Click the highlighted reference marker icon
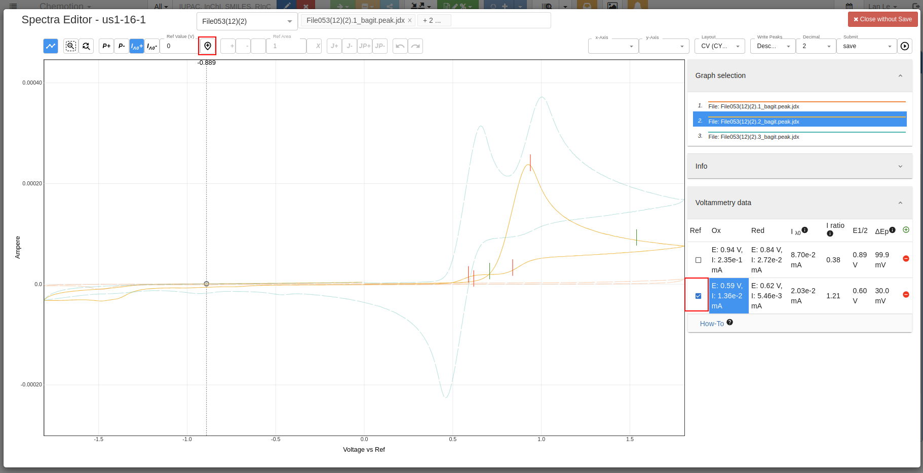Screen dimensions: 923x473 click(x=207, y=46)
